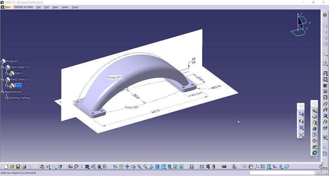This screenshot has height=176, width=329.
Task: Click the Save icon in bottom toolbar
Action: [18, 167]
